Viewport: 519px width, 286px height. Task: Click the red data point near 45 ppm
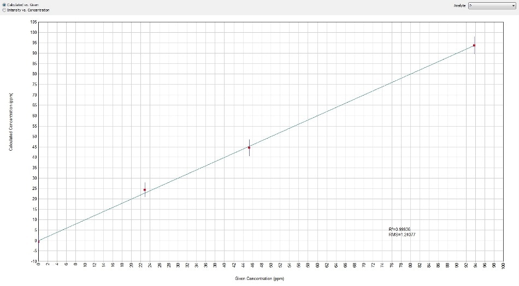click(x=249, y=147)
